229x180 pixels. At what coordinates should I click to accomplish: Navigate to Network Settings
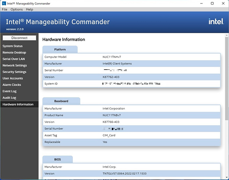(15, 65)
